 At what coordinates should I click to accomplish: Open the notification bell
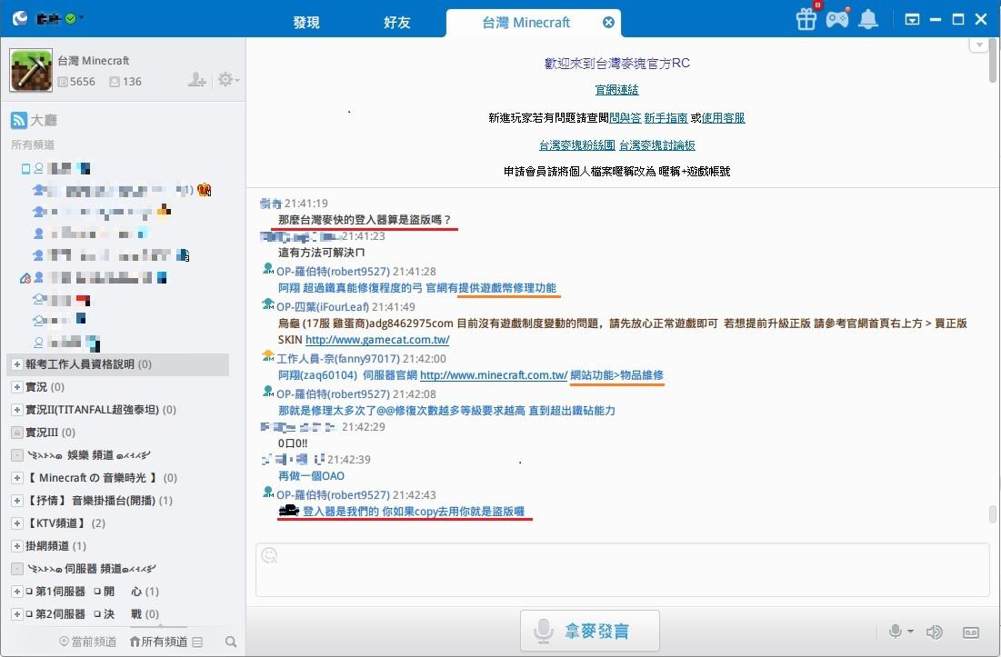tap(869, 19)
